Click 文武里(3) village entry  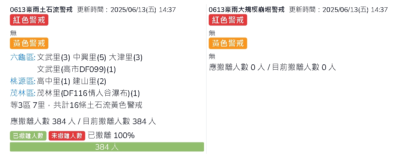click(54, 57)
